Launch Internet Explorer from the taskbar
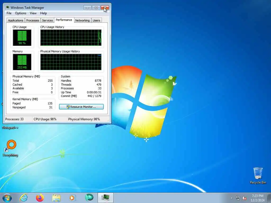This screenshot has height=203, width=271. (24, 198)
